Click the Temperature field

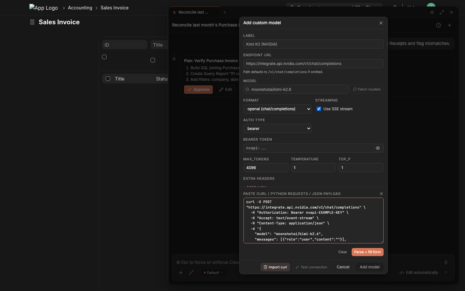coord(313,167)
